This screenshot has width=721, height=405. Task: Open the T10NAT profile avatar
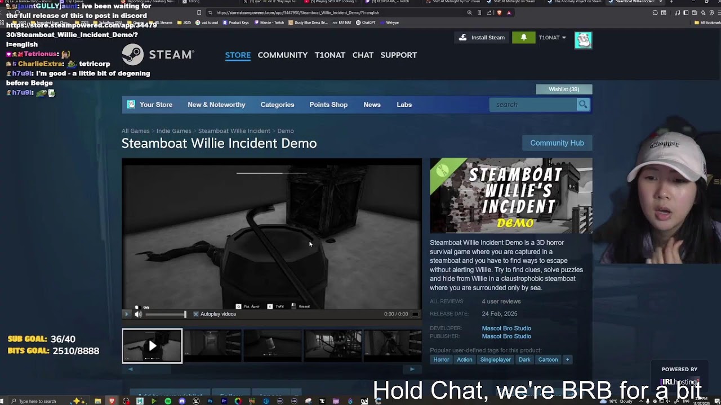click(583, 40)
